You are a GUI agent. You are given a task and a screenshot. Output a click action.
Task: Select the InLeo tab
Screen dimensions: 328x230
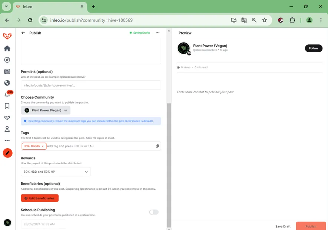click(50, 7)
